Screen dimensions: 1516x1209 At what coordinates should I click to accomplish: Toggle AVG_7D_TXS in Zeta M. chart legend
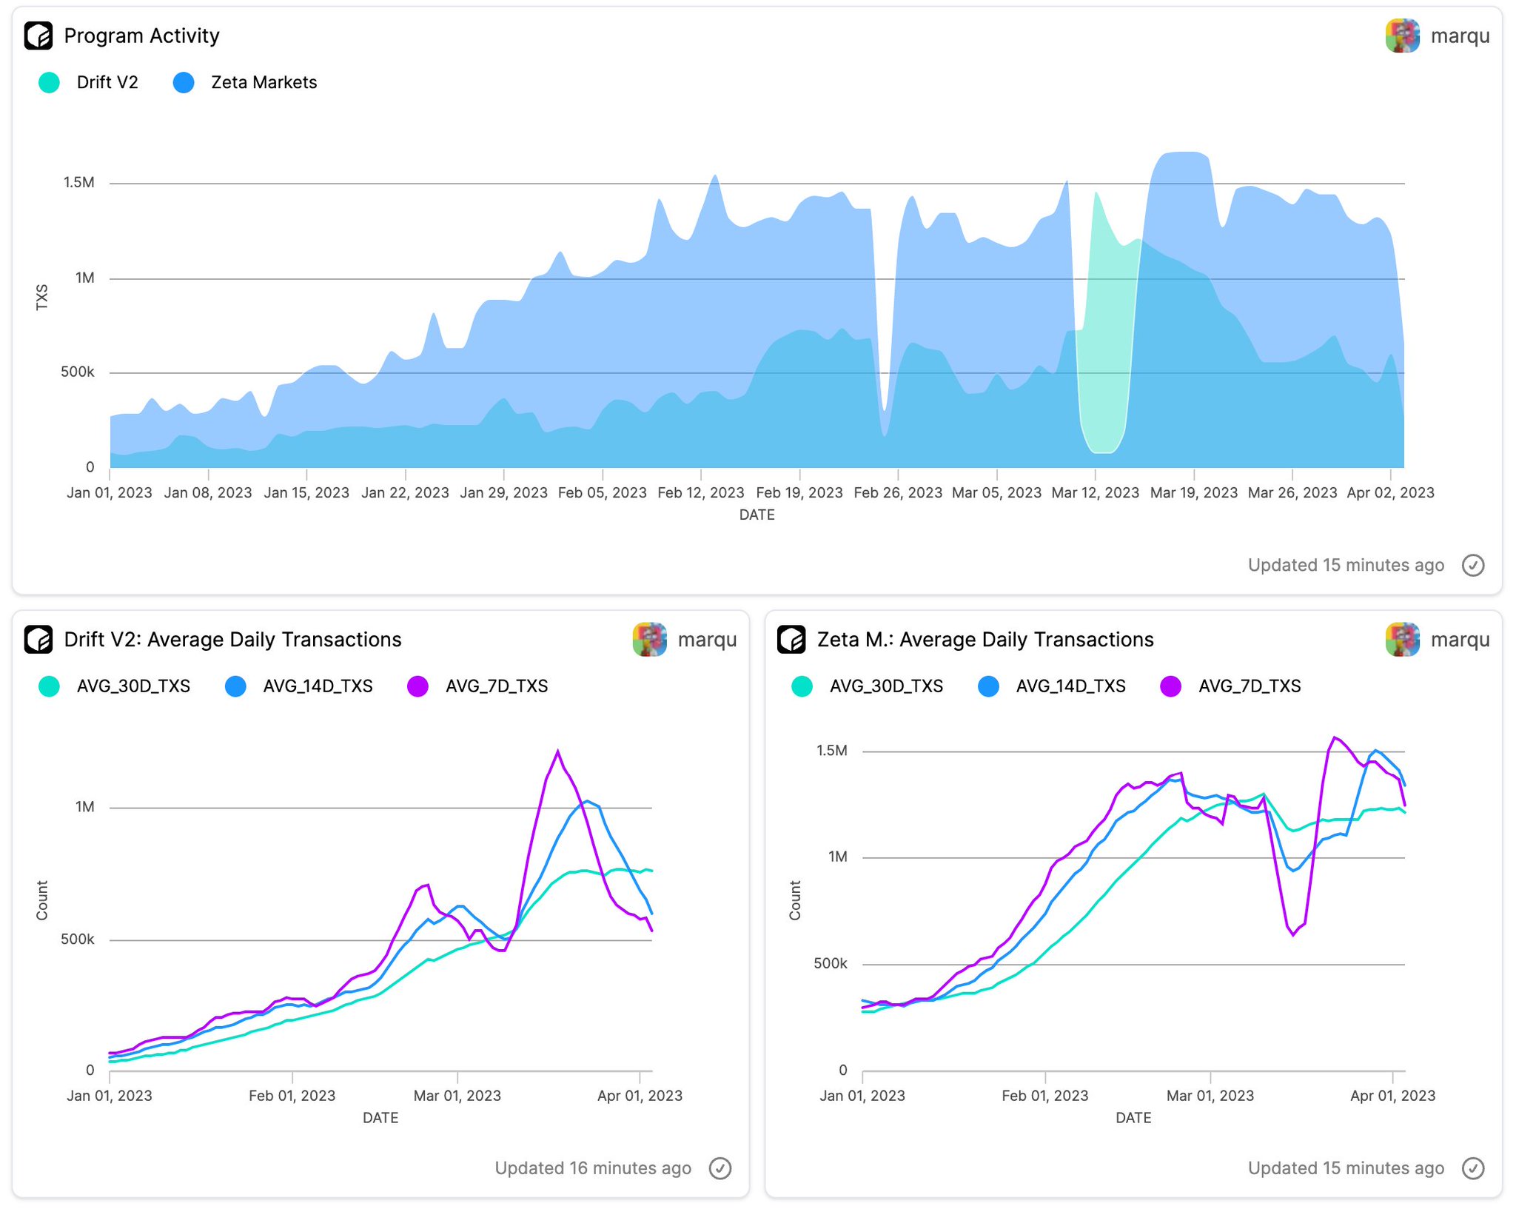click(1231, 686)
